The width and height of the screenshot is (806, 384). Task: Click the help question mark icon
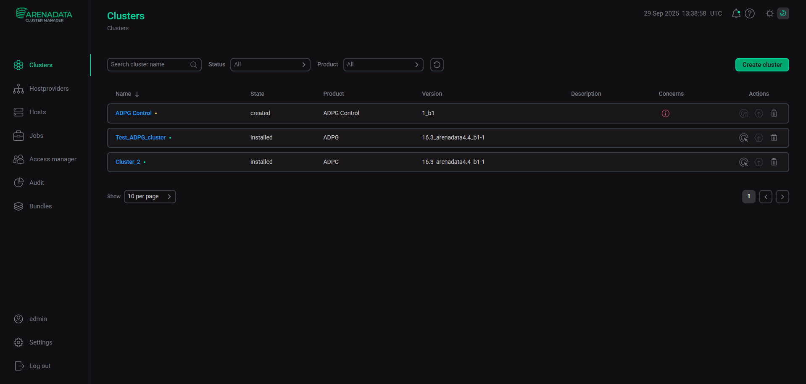click(x=750, y=13)
